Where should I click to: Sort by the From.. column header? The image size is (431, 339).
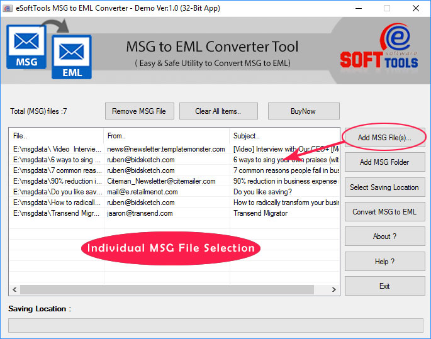[167, 136]
